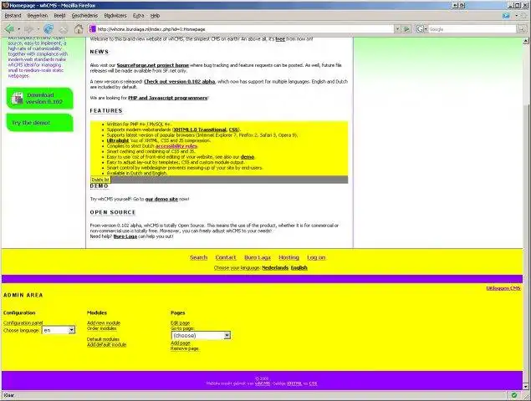Click the blue icon on the menu bar right side
This screenshot has width=531, height=401.
point(506,16)
